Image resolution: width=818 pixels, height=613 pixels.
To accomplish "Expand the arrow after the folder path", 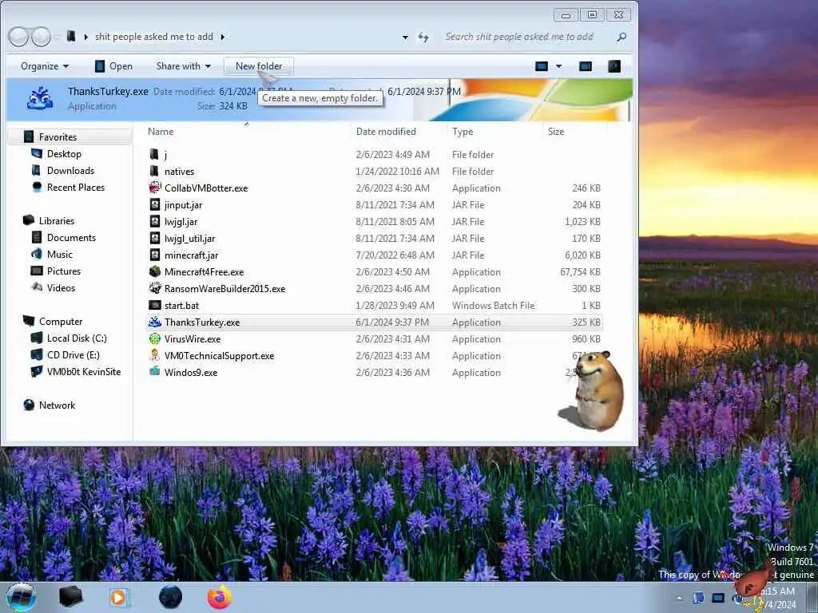I will 223,37.
